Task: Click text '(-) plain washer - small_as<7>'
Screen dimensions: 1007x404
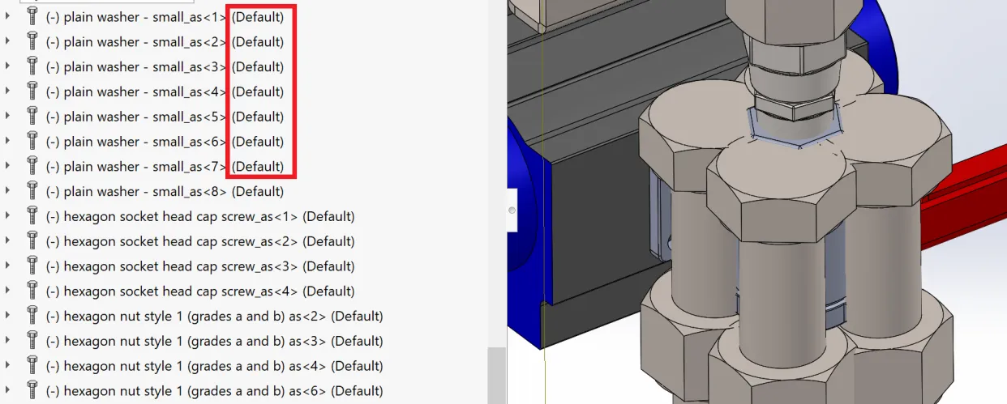Action: 137,167
